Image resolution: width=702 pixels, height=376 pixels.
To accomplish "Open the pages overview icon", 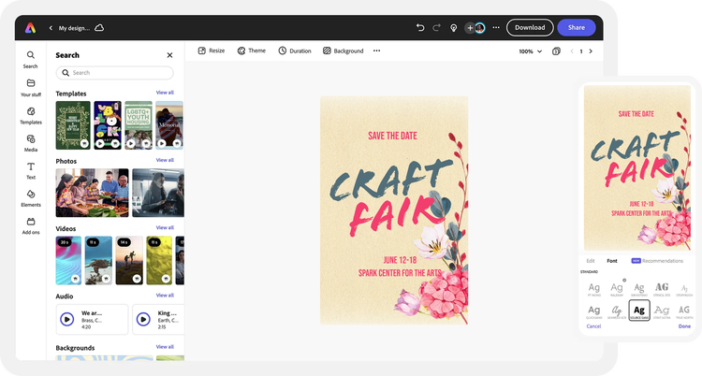I will [x=556, y=51].
